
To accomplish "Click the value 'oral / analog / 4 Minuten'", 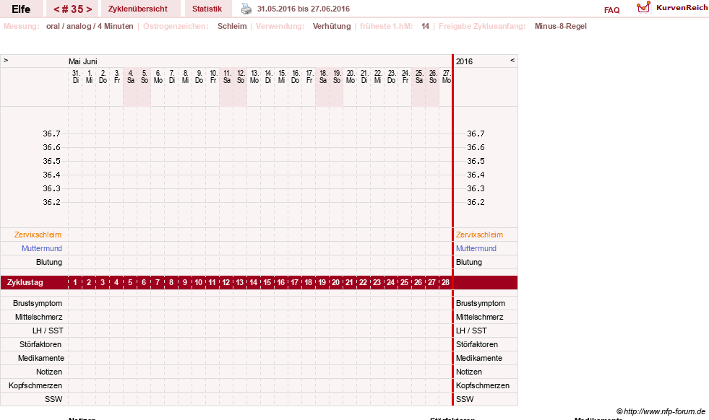I will coord(90,26).
